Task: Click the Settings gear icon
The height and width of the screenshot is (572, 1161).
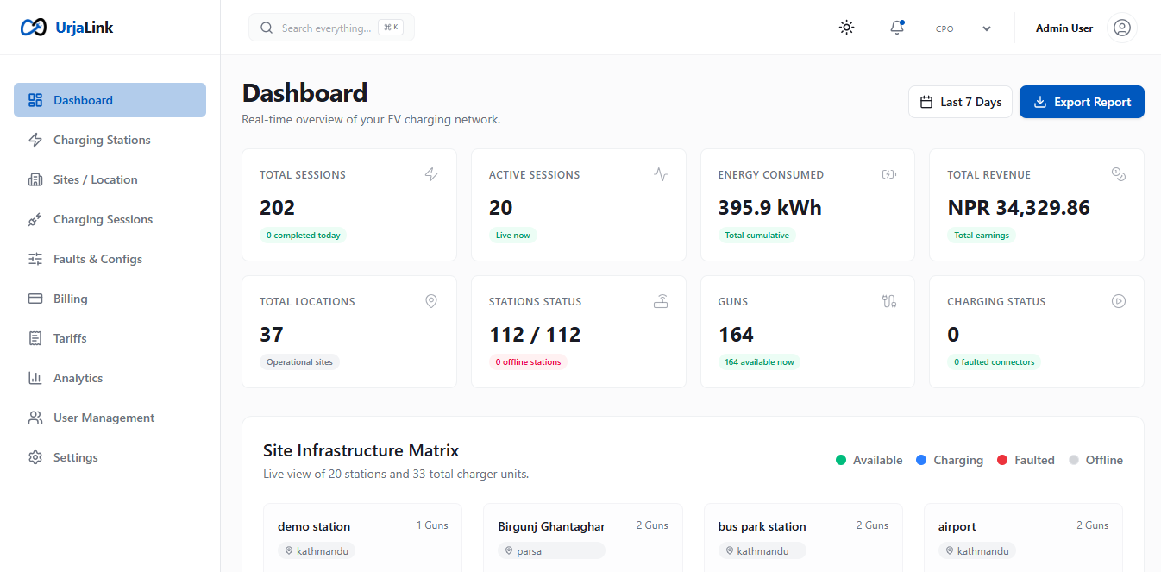Action: point(35,457)
